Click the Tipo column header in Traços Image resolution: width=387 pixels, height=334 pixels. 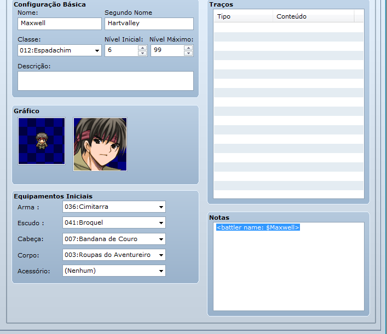pos(242,16)
